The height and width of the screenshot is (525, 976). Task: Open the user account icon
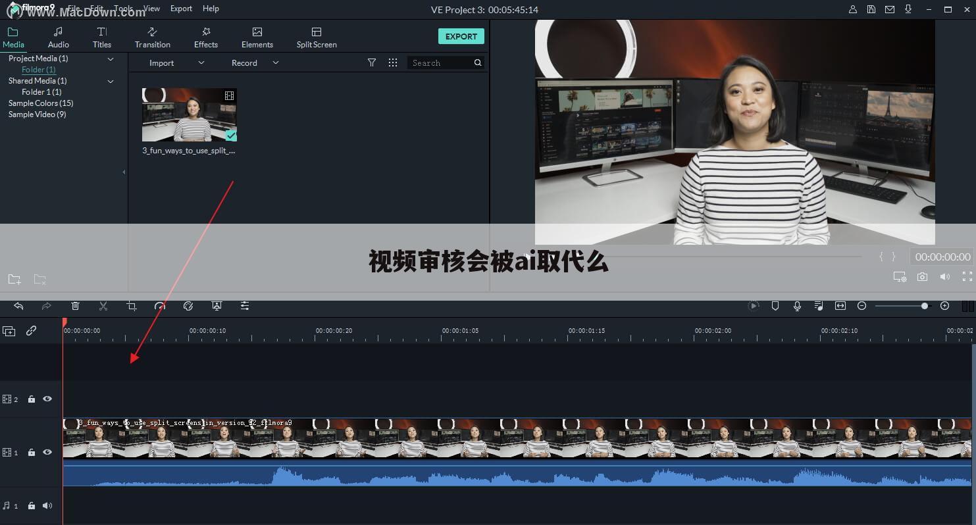tap(853, 9)
